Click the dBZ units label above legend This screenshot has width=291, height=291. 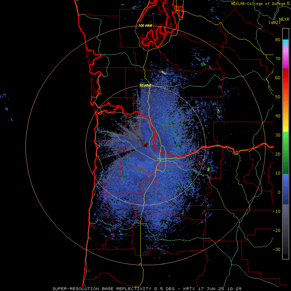[x=275, y=22]
